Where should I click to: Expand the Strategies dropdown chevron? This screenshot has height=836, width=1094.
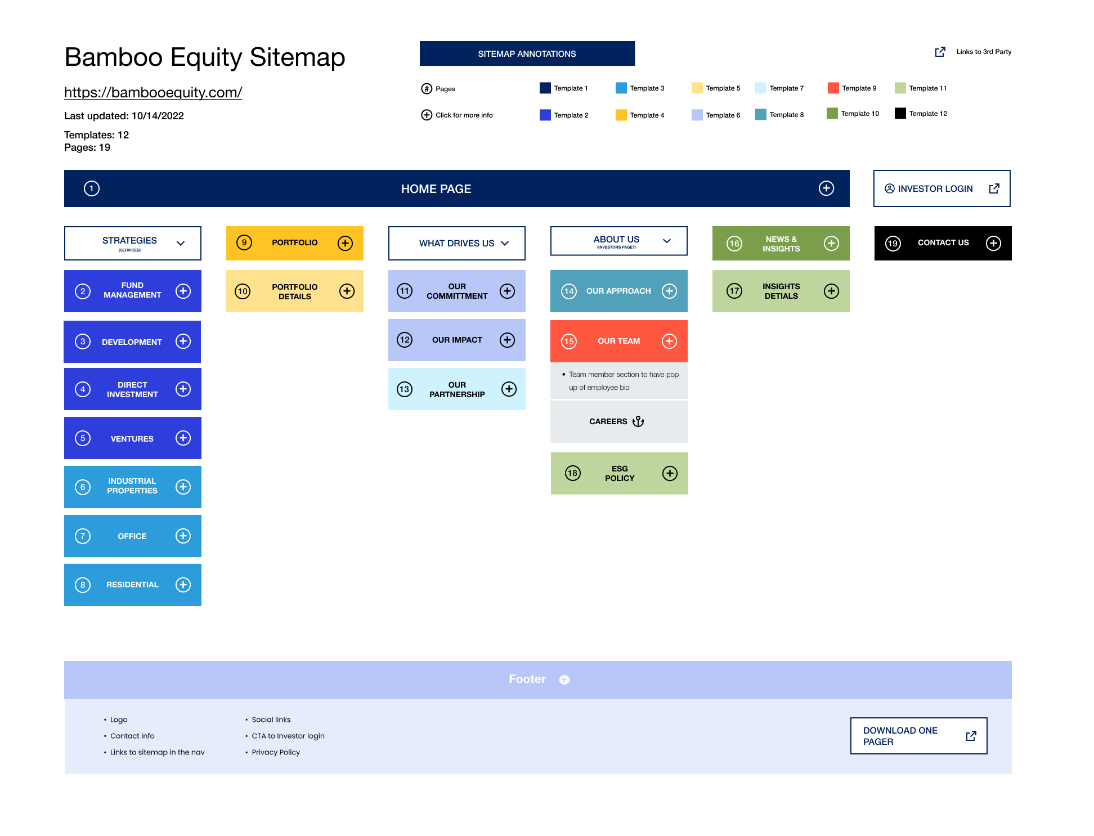[181, 243]
